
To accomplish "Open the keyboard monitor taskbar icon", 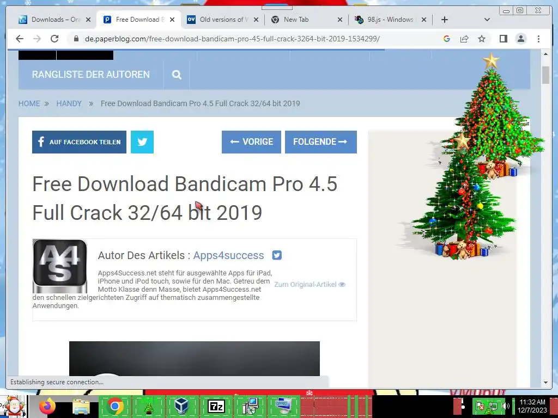I will 283,406.
